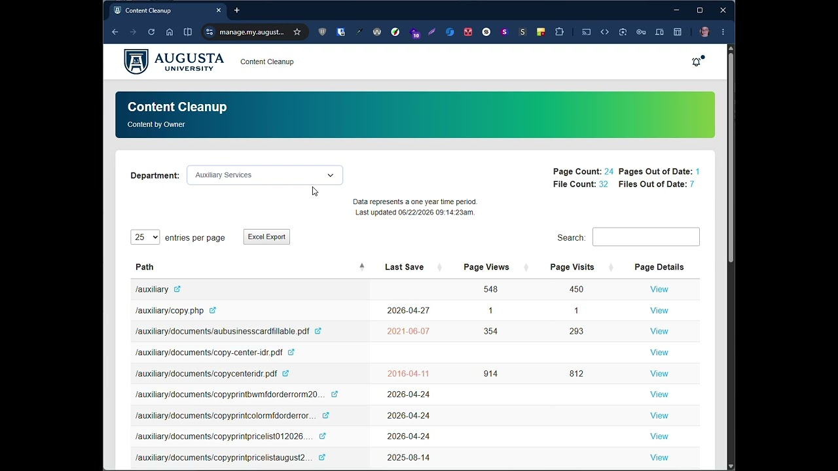Open the Chrome three-dot menu
Screen dimensions: 838x471
click(723, 32)
